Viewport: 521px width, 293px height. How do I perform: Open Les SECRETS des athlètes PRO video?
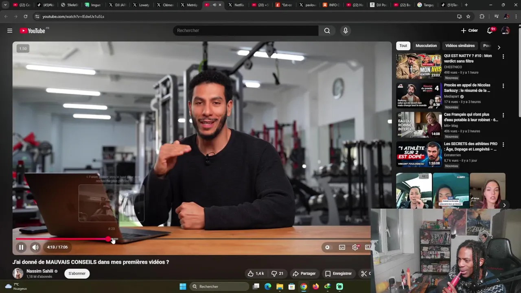419,154
